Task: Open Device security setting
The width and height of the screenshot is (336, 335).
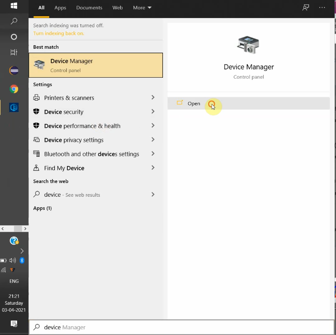Action: 96,112
